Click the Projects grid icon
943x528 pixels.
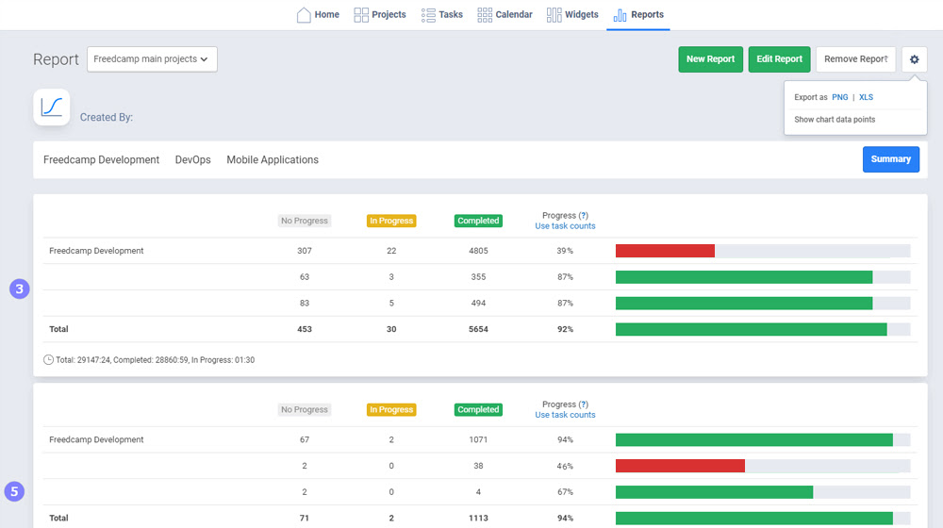point(361,14)
